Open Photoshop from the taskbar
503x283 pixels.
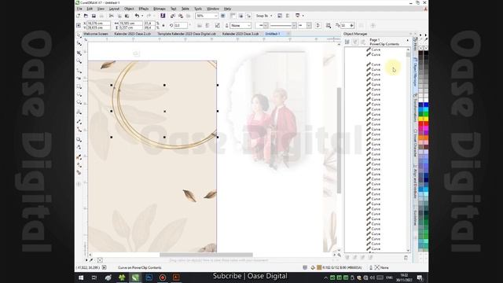click(x=149, y=277)
